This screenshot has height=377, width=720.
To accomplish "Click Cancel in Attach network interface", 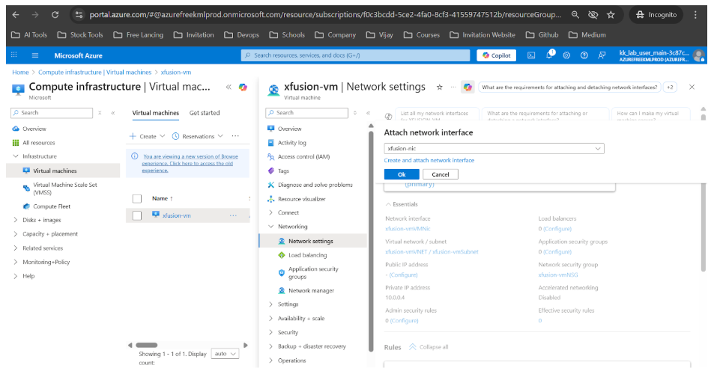I will (x=441, y=174).
